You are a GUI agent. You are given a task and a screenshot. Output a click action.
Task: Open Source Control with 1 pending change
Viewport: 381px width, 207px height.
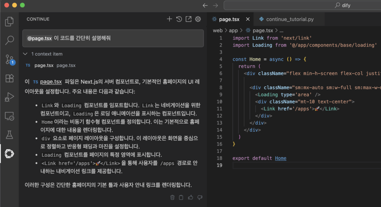pos(10,60)
